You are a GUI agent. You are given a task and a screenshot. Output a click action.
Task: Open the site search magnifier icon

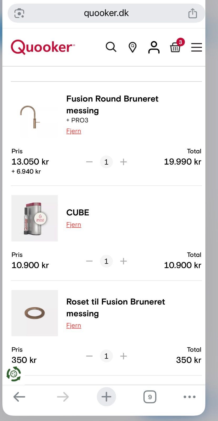point(111,47)
